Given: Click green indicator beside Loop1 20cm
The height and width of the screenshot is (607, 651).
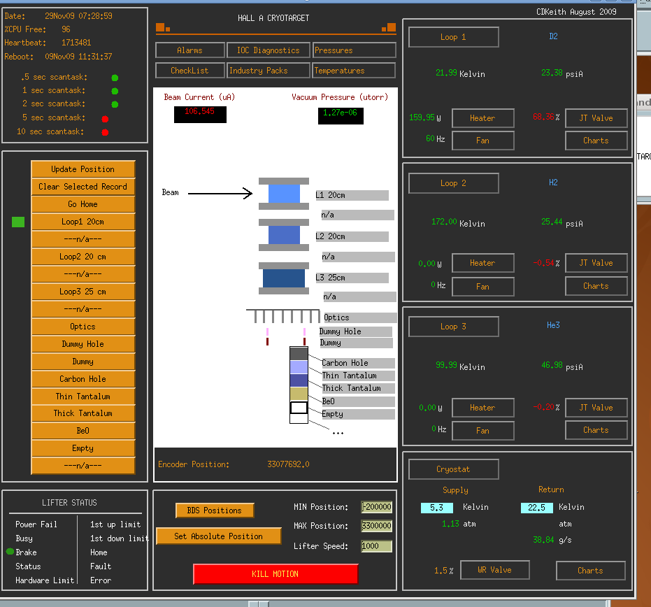Looking at the screenshot, I should pos(18,222).
